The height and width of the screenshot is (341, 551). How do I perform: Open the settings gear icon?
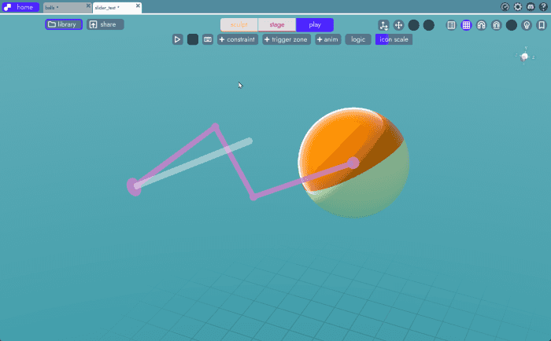coord(518,6)
